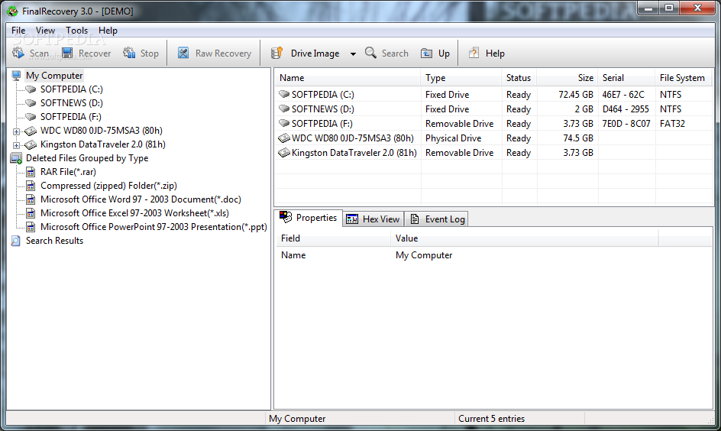Select RAR File(*.rar) in the tree
The height and width of the screenshot is (431, 721).
point(68,172)
